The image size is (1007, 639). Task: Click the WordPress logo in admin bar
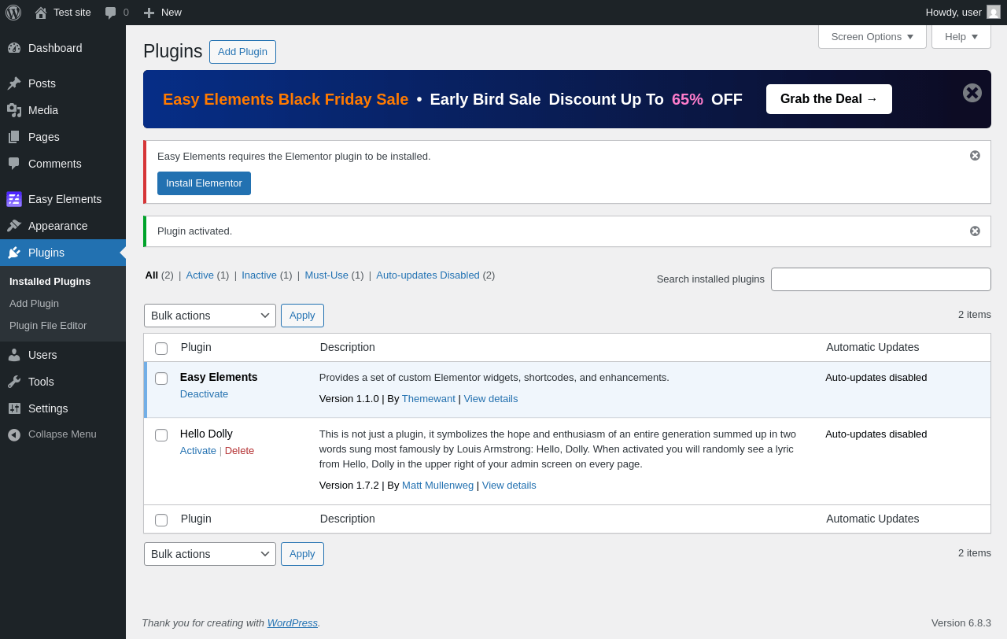coord(13,13)
